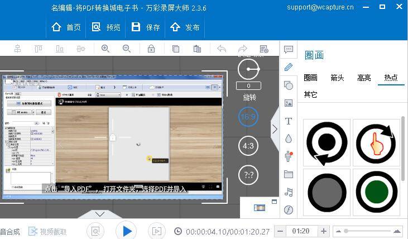The image size is (408, 239).
Task: Open the water drop blur tool
Action: pyautogui.click(x=289, y=139)
